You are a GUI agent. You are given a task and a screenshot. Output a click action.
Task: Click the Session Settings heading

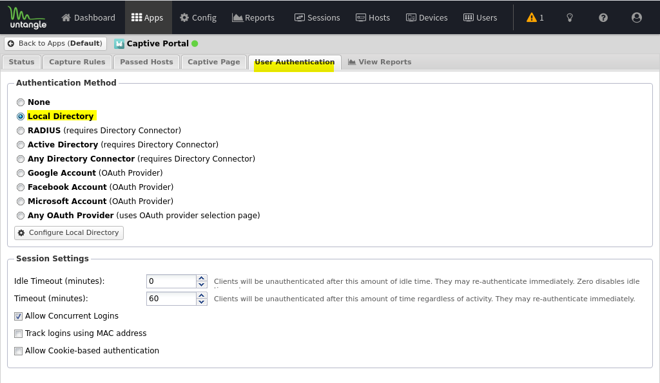pyautogui.click(x=52, y=259)
